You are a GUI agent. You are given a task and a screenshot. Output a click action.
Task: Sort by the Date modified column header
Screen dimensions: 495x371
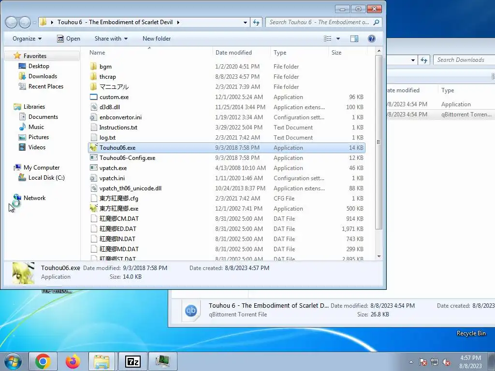click(x=233, y=53)
